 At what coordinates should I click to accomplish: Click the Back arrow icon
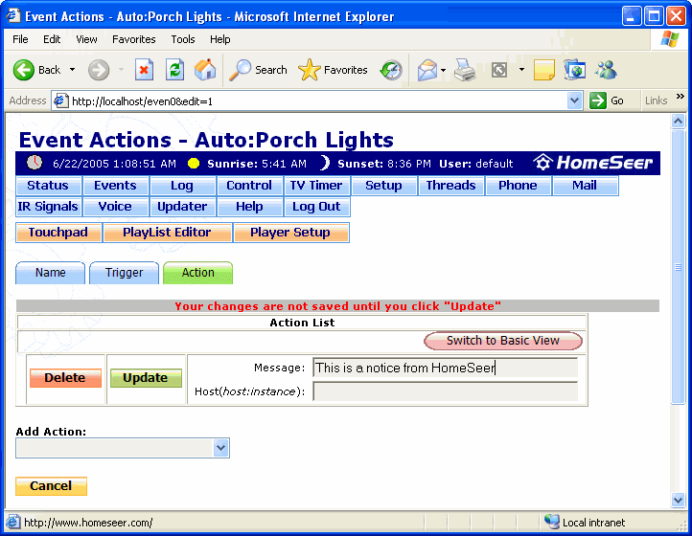(x=23, y=70)
